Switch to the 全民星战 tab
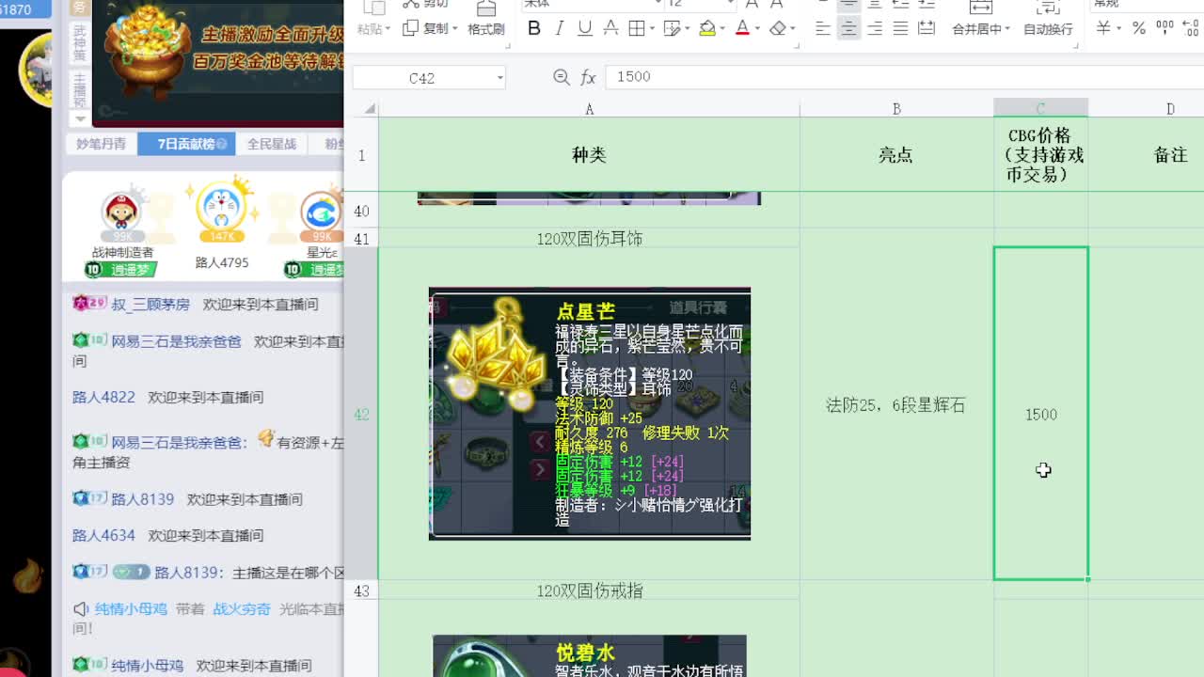 (x=272, y=144)
